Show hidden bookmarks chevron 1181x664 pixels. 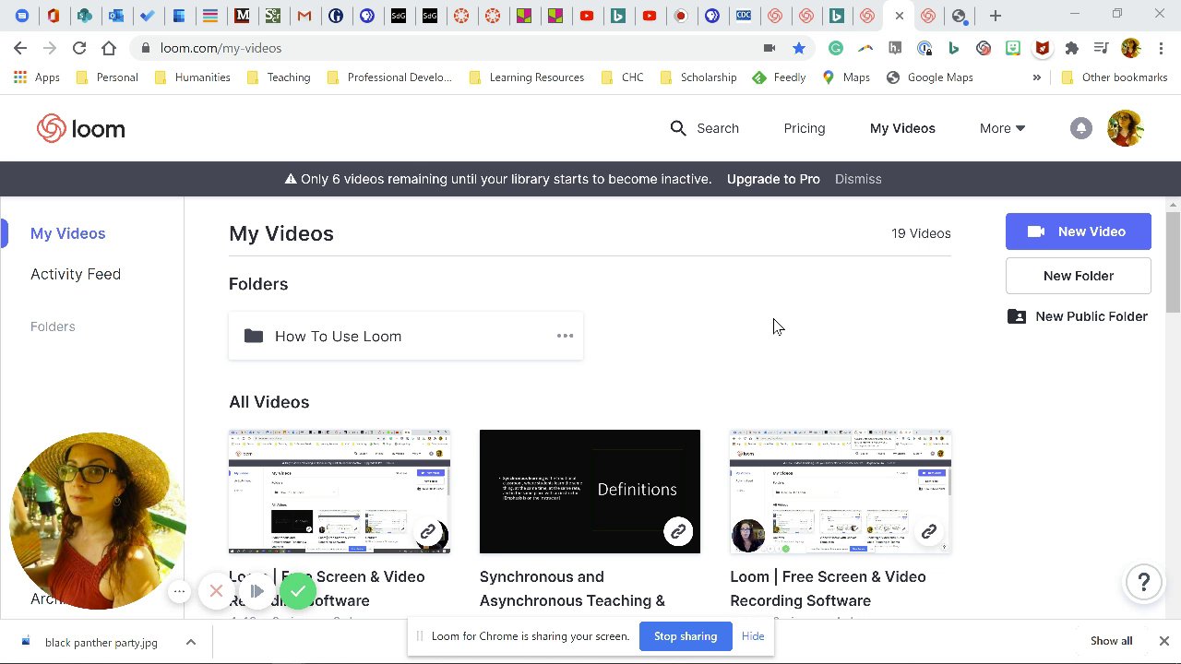click(x=1036, y=77)
